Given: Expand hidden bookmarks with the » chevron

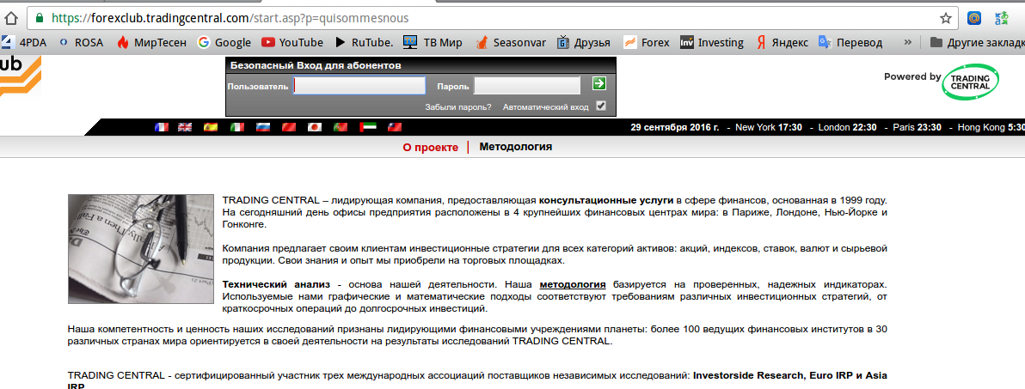Looking at the screenshot, I should [x=908, y=42].
